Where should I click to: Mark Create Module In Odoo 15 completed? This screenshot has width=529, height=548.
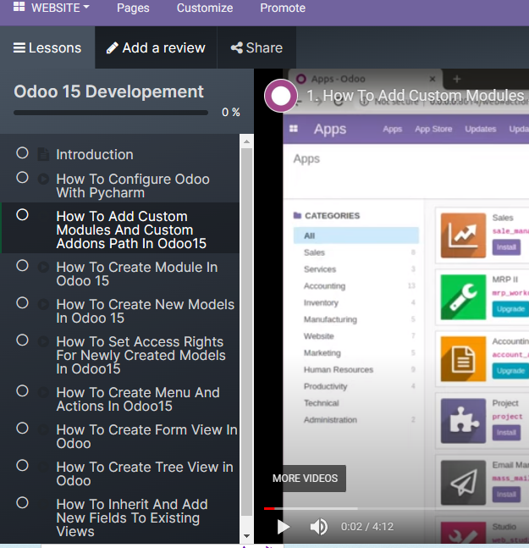pos(22,266)
